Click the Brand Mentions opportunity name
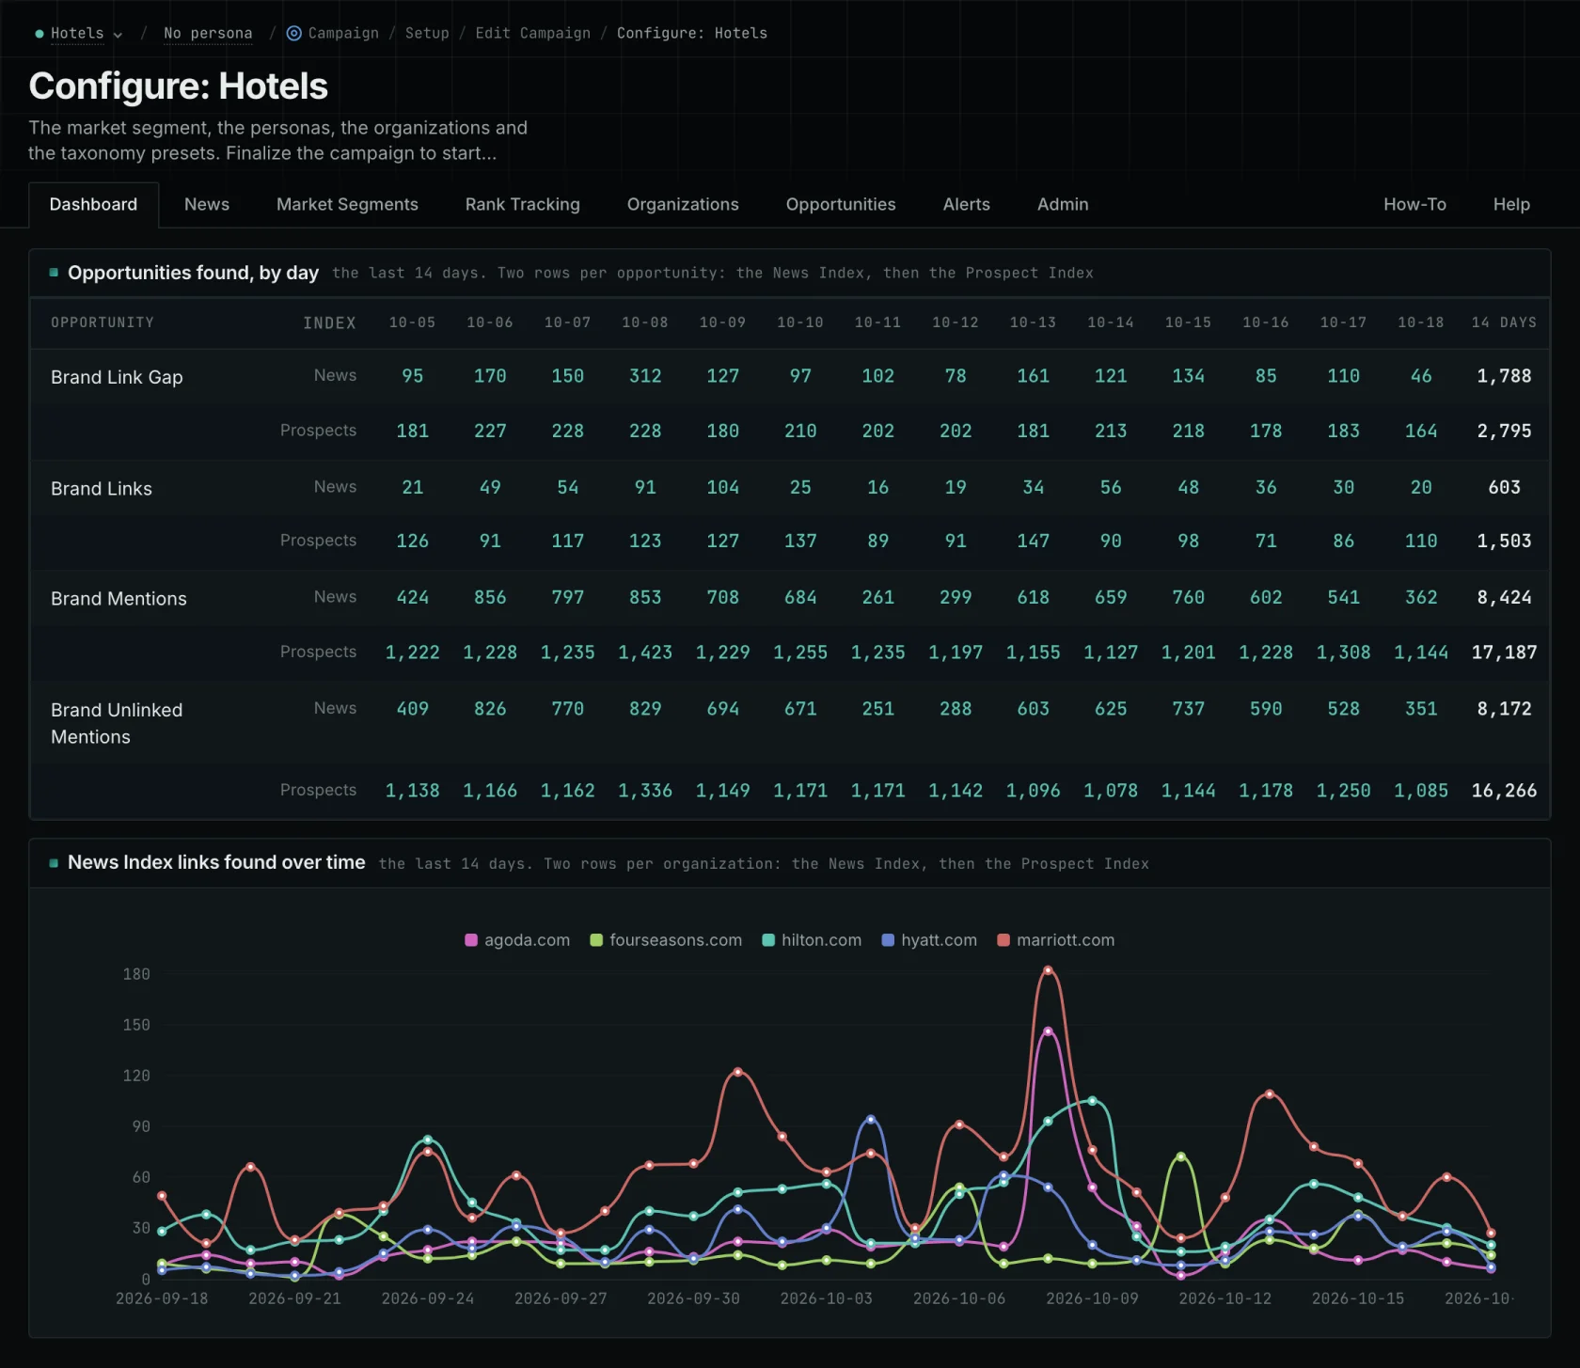This screenshot has height=1368, width=1580. (118, 599)
